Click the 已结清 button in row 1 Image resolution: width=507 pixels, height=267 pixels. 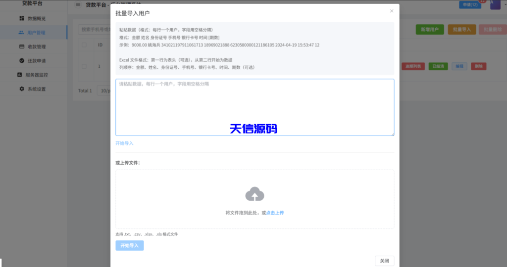(x=439, y=66)
